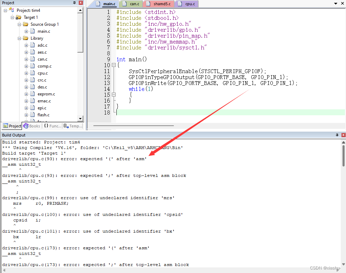This screenshot has width=346, height=273.
Task: Open the Functions panel
Action: 53,126
